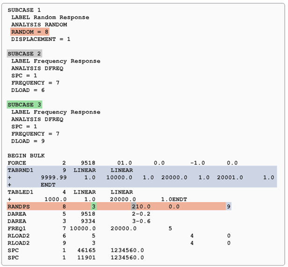
Task: Select the SPC row for grid 11901
Action: [76, 258]
